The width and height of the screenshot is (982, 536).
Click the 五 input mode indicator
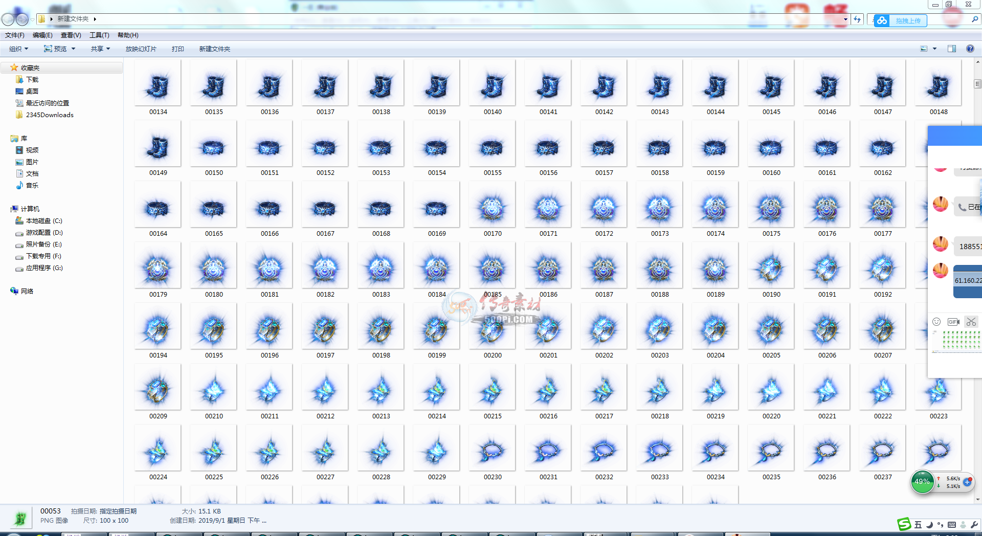pos(918,525)
